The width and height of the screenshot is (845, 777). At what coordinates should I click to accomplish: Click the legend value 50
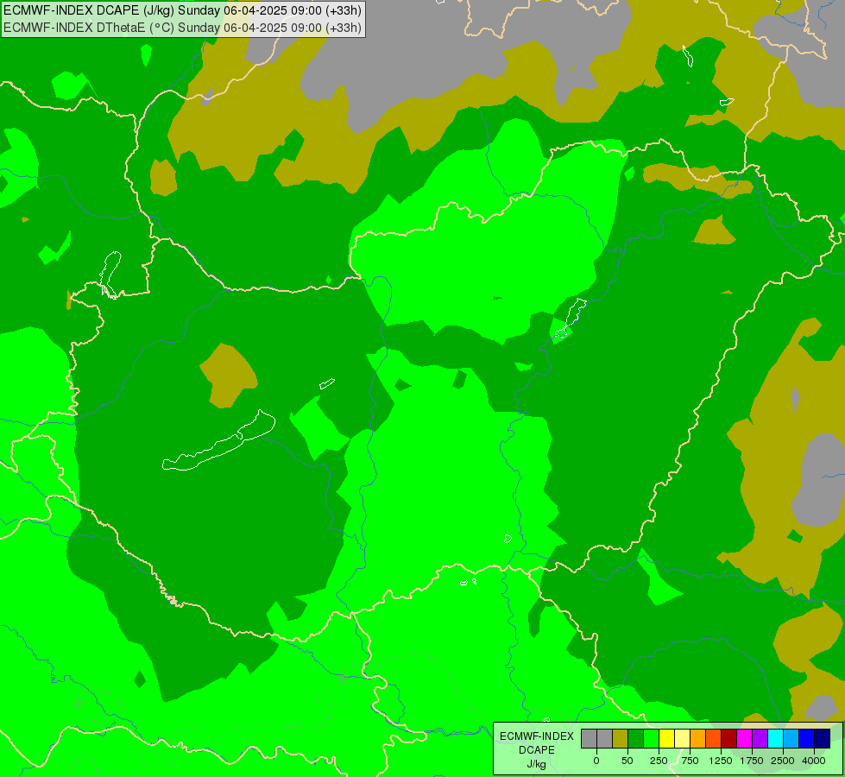point(627,761)
